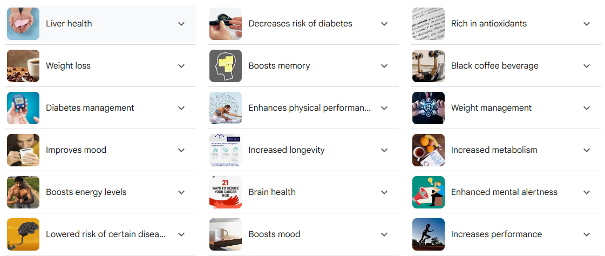Screen dimensions: 605x256
Task: Click the glucose meter image for Diabetes management
Action: point(23,108)
